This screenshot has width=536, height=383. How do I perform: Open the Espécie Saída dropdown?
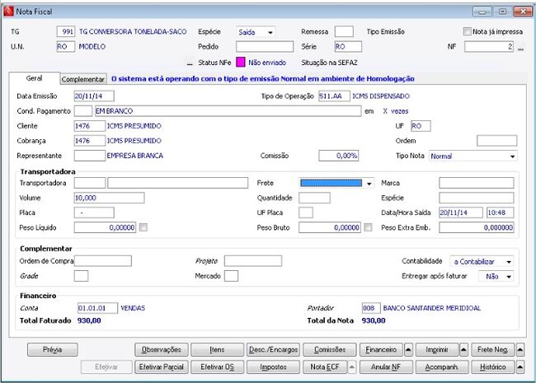click(x=256, y=32)
